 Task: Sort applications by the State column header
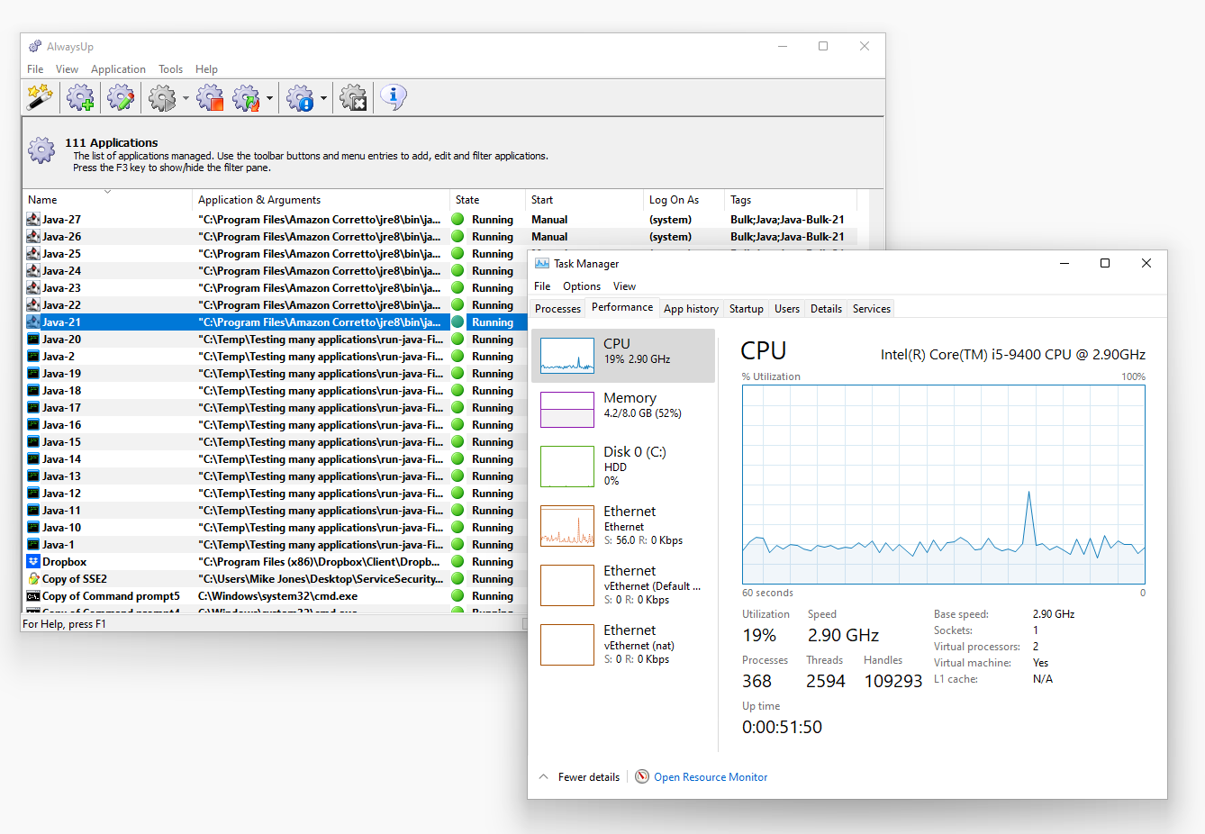(488, 200)
